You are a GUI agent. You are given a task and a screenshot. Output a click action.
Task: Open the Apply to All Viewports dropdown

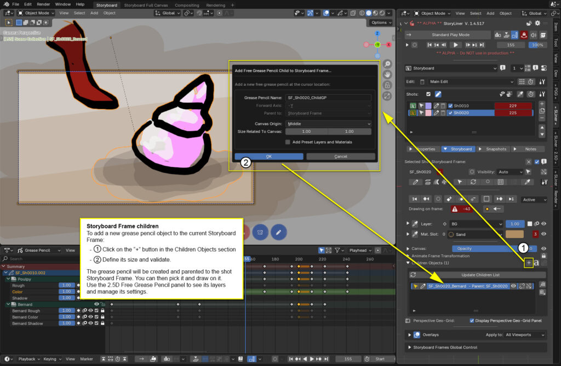(x=525, y=335)
